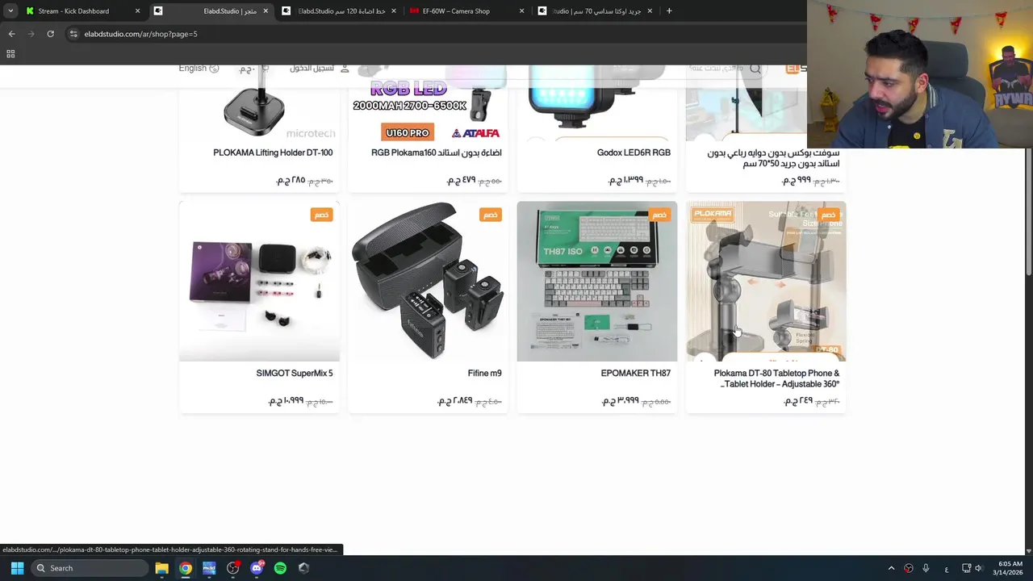Open Godox LED6R RGB product title
Screen dimensions: 1033x581
[634, 153]
